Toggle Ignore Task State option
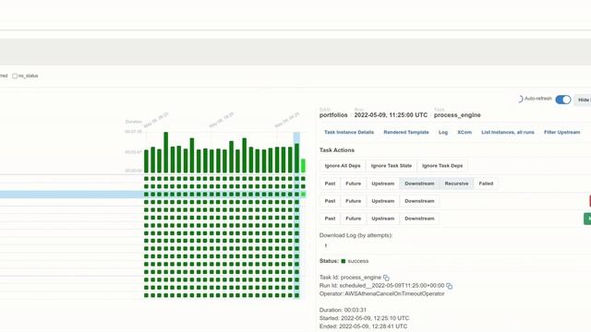591x332 pixels. [x=392, y=166]
